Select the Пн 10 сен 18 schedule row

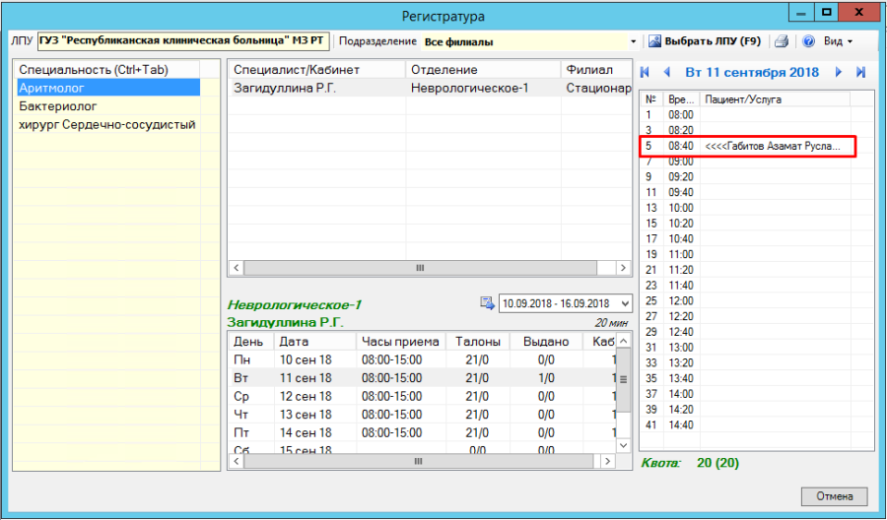422,359
